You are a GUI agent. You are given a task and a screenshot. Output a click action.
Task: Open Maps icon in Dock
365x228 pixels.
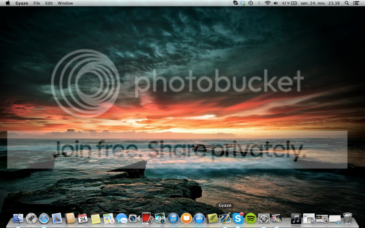(x=108, y=218)
